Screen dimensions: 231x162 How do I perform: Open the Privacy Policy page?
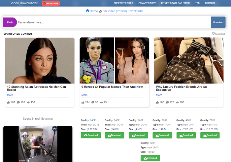pyautogui.click(x=147, y=3)
